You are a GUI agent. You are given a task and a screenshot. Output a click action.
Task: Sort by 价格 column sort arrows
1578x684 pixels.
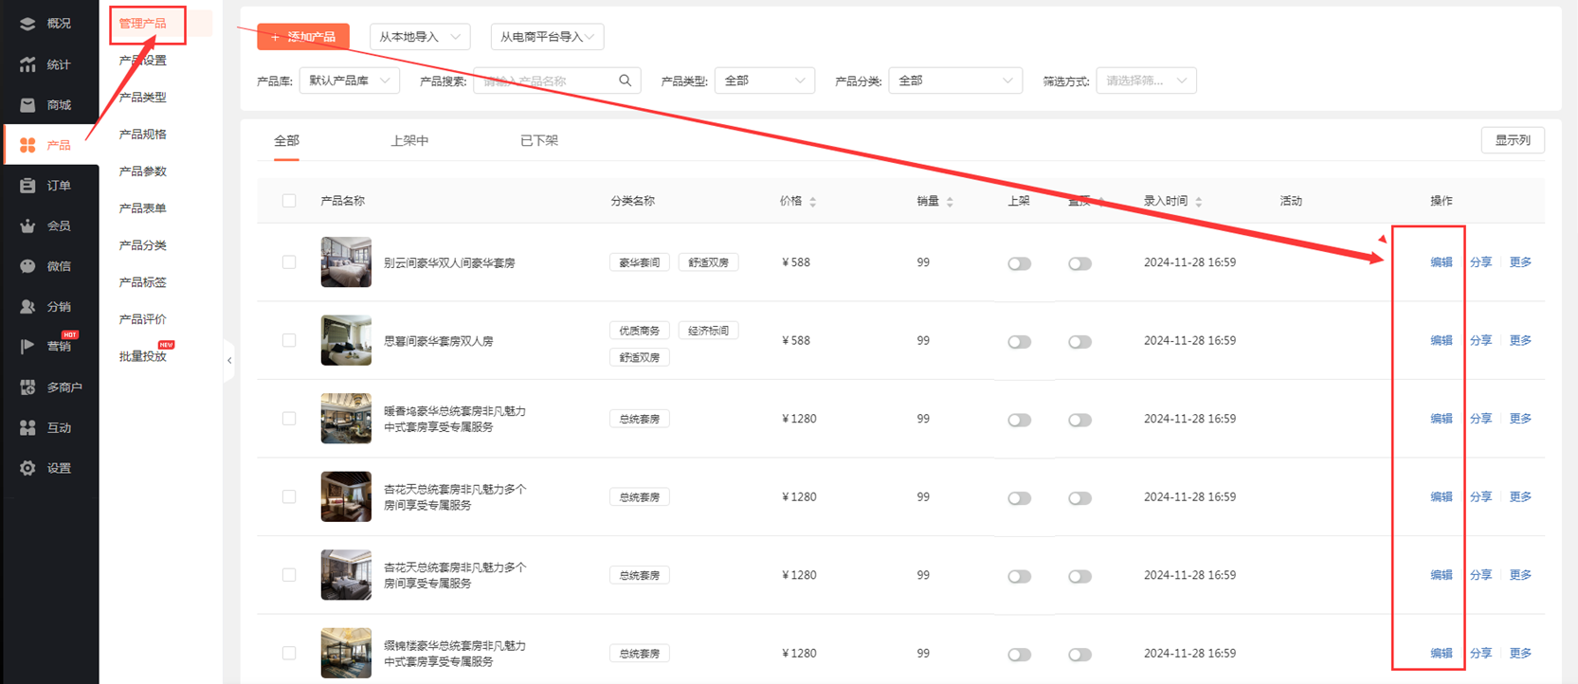click(812, 201)
